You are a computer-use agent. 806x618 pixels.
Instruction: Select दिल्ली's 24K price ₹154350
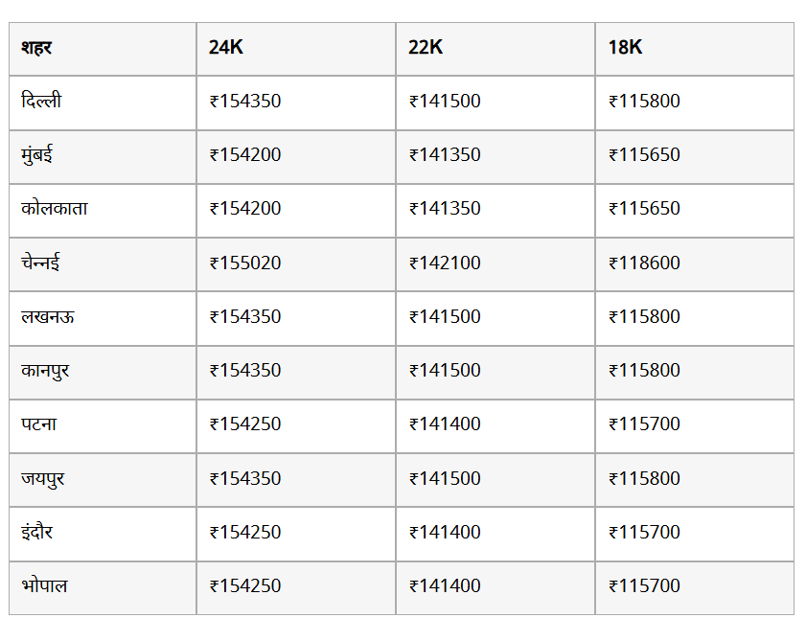pos(245,101)
